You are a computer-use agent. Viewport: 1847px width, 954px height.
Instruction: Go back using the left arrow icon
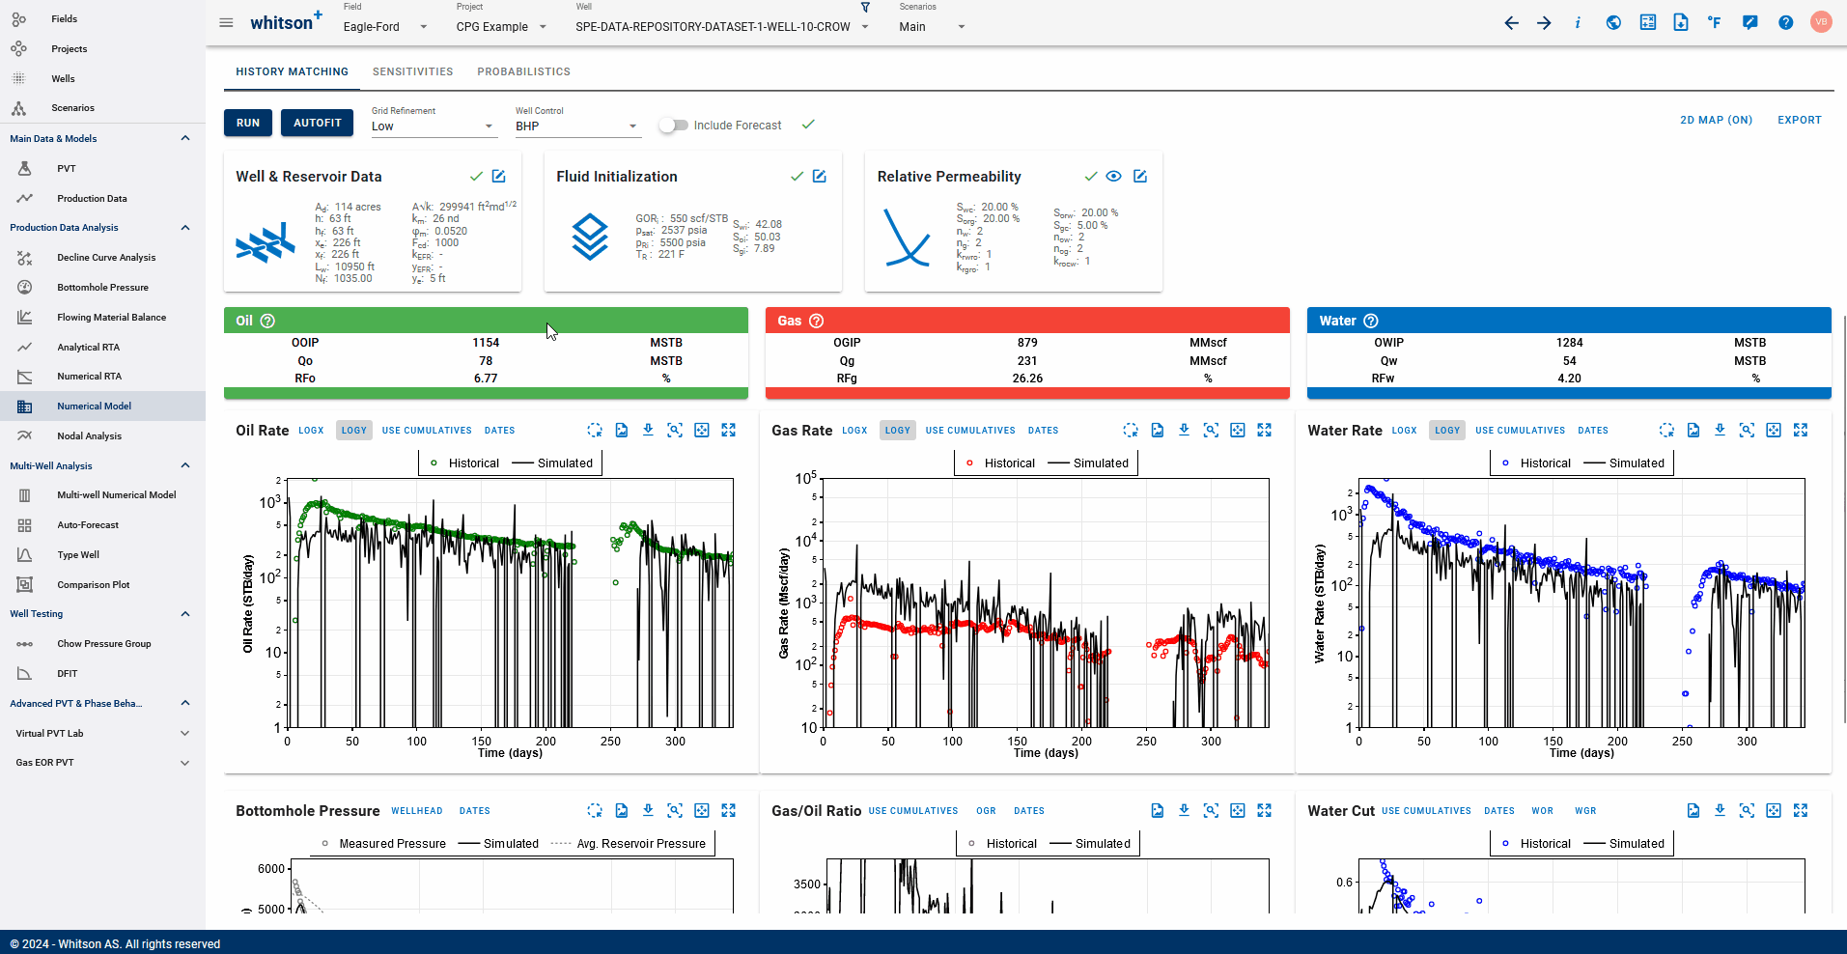(x=1512, y=23)
